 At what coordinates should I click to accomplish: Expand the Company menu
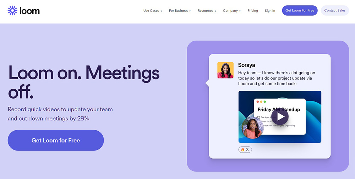[x=231, y=11]
